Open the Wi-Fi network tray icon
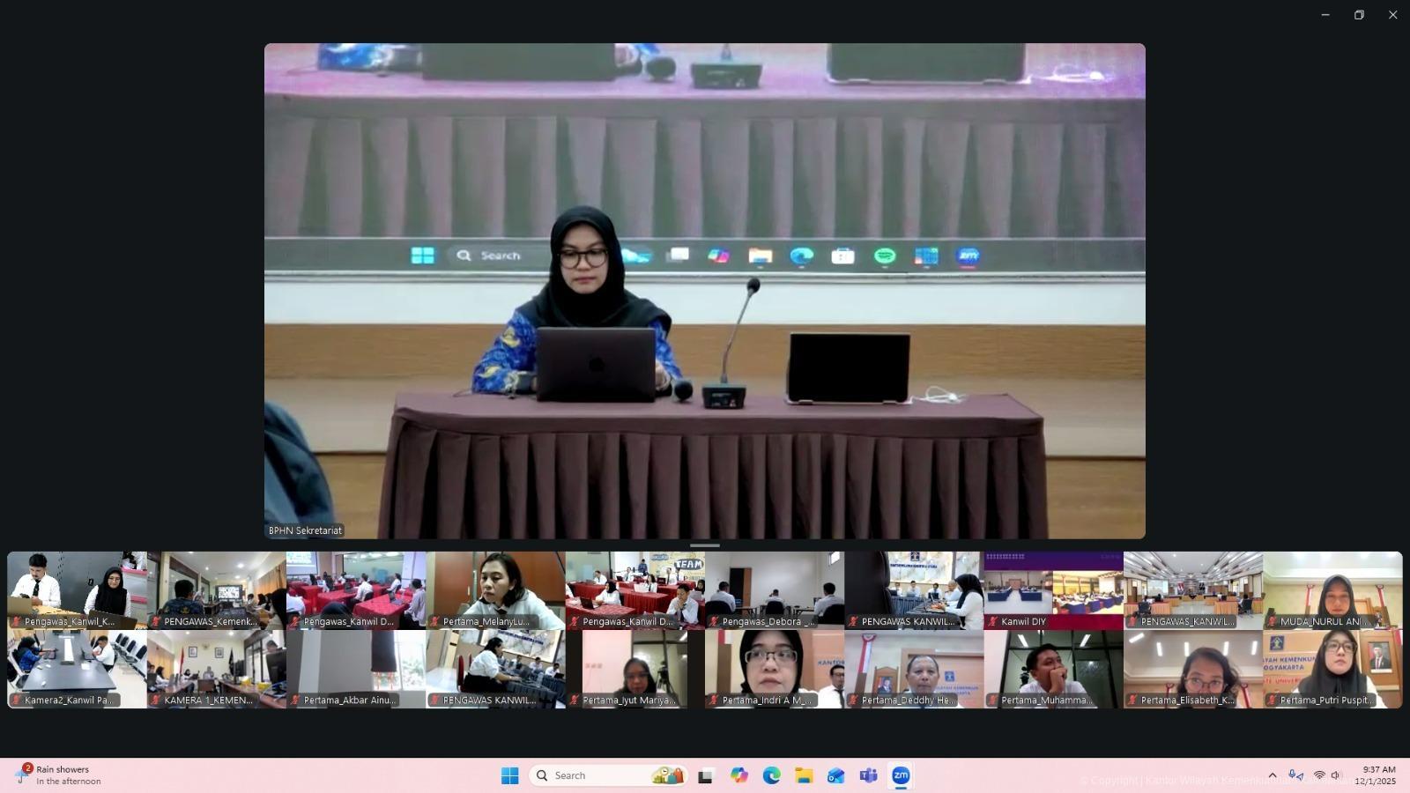The width and height of the screenshot is (1410, 793). (1319, 775)
